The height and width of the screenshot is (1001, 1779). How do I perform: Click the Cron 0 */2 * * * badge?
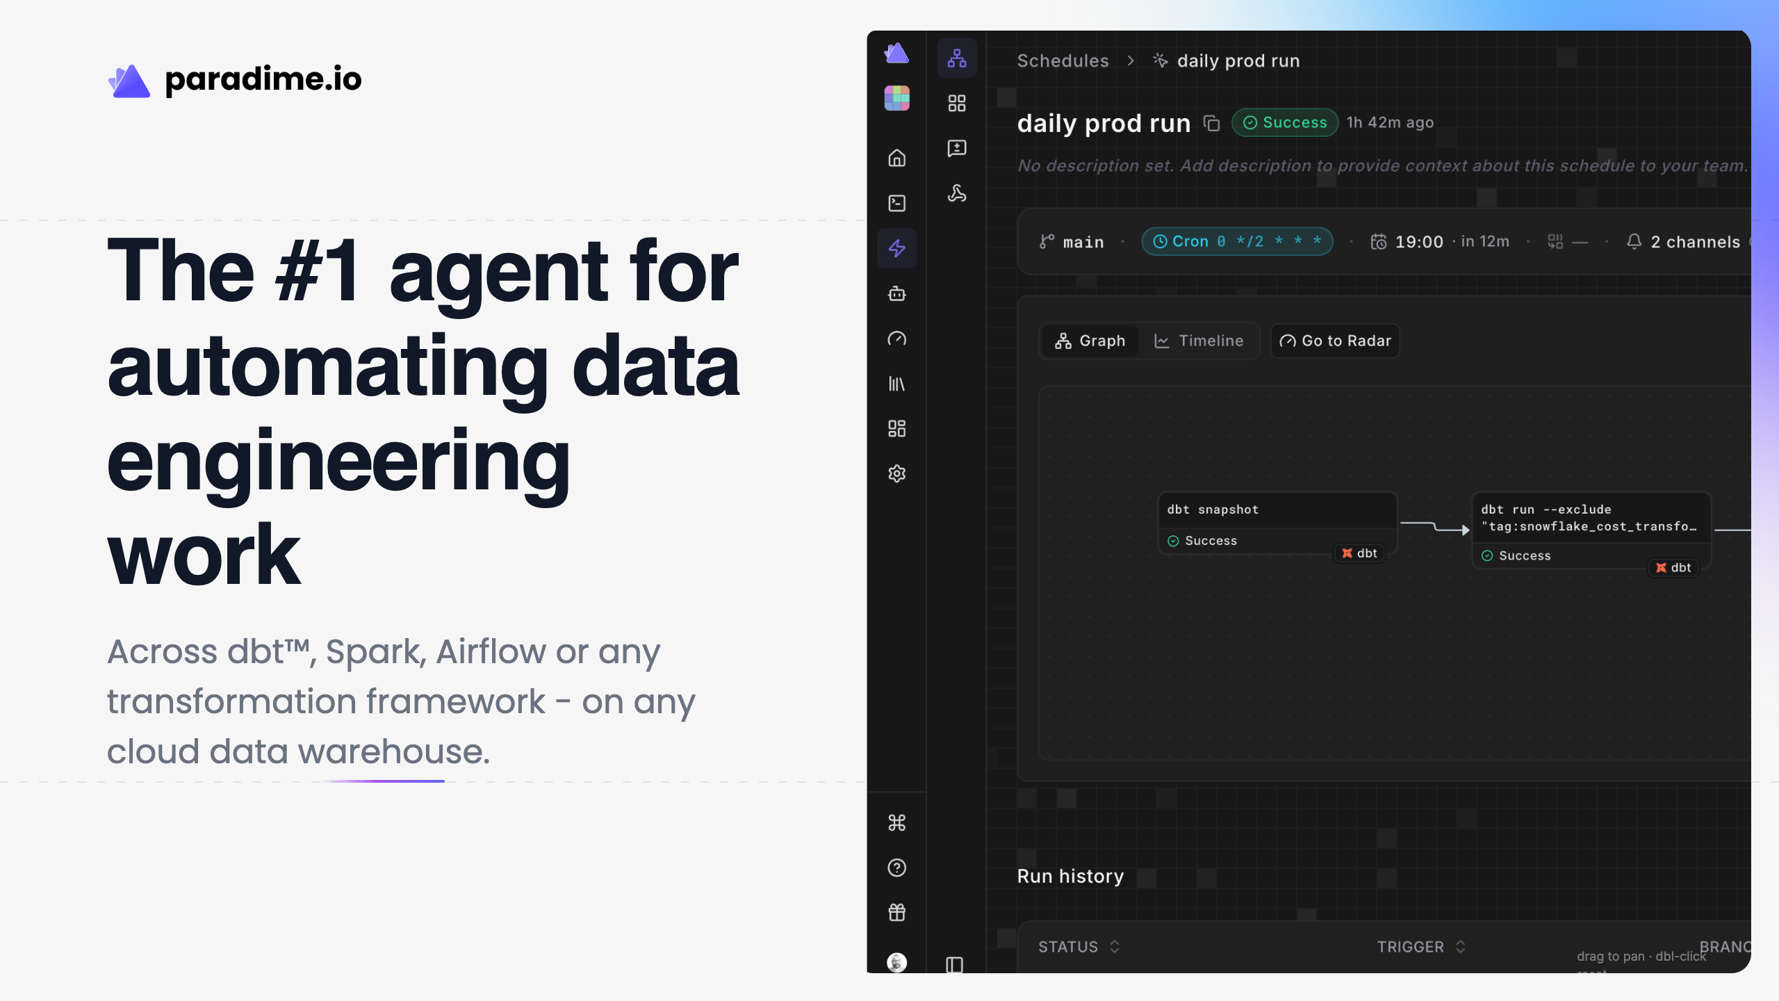[x=1237, y=241]
